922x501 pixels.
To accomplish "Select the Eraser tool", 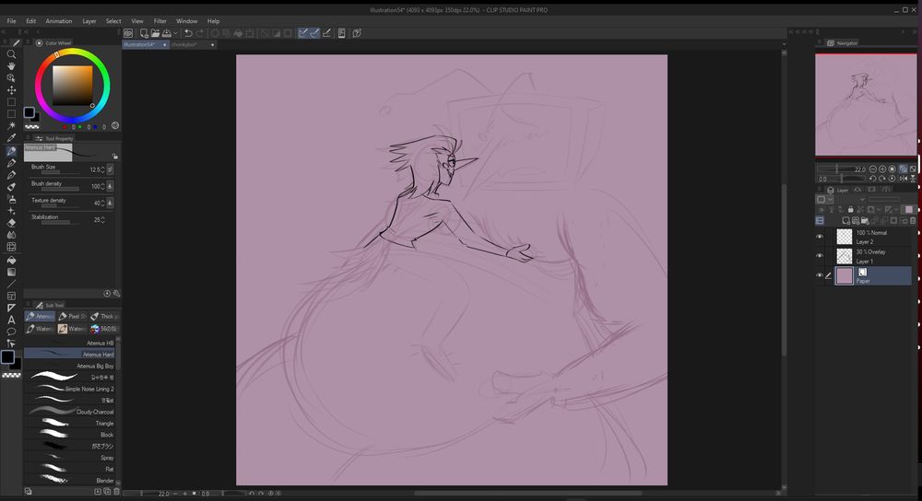I will point(11,223).
